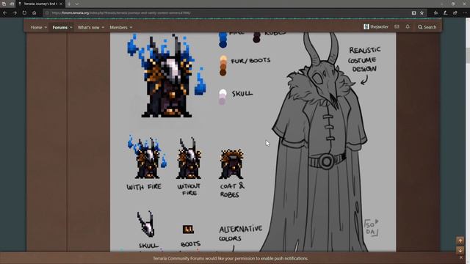Open the tabs you've set aside
The width and height of the screenshot is (470, 264).
(4, 4)
